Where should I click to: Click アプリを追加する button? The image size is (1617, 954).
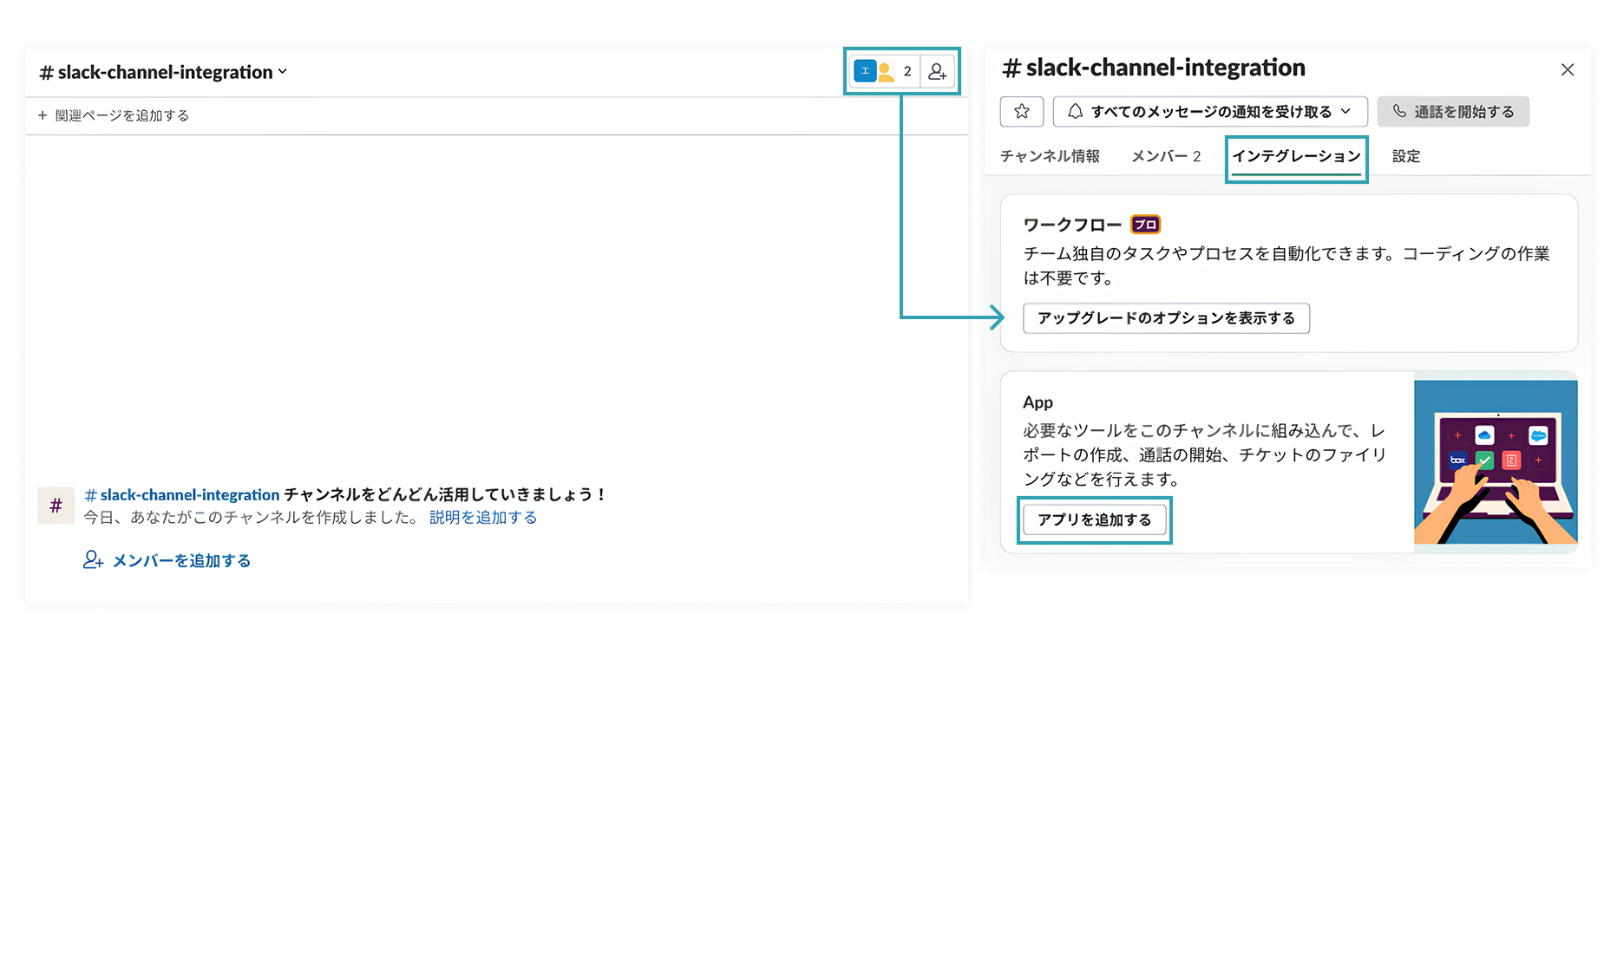[1094, 519]
